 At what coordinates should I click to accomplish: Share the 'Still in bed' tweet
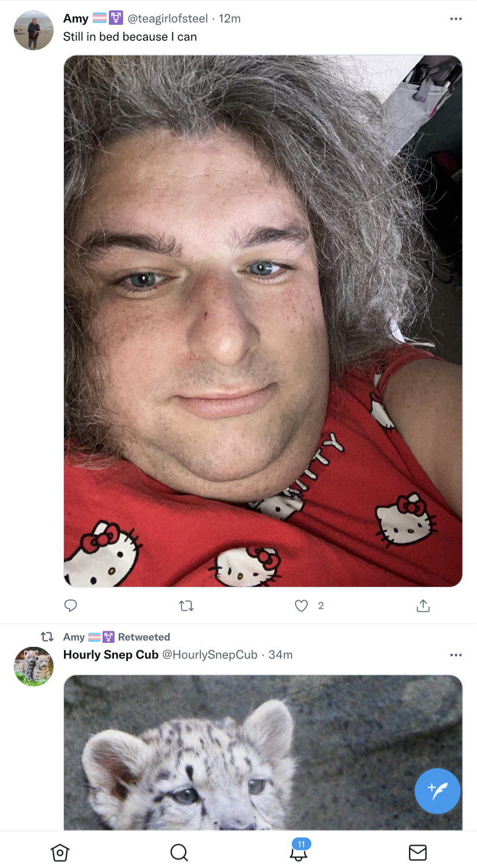click(423, 605)
